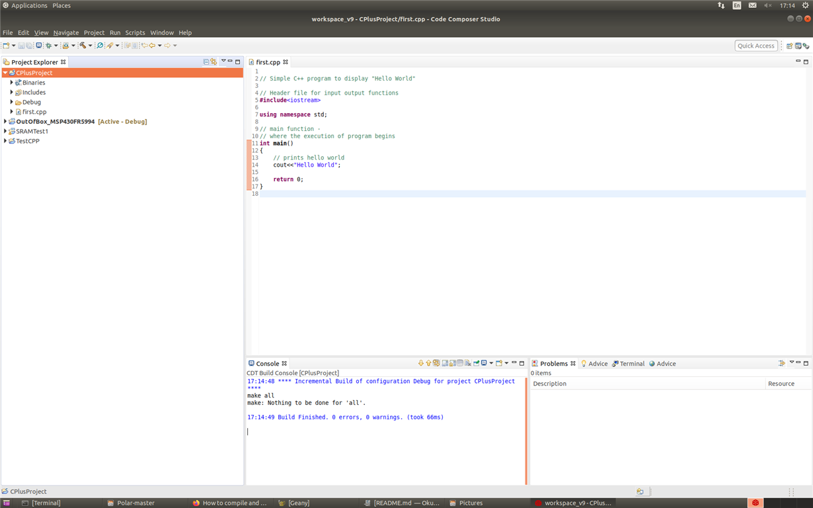Screen dimensions: 813x508
Task: Select the Console tab
Action: [268, 364]
